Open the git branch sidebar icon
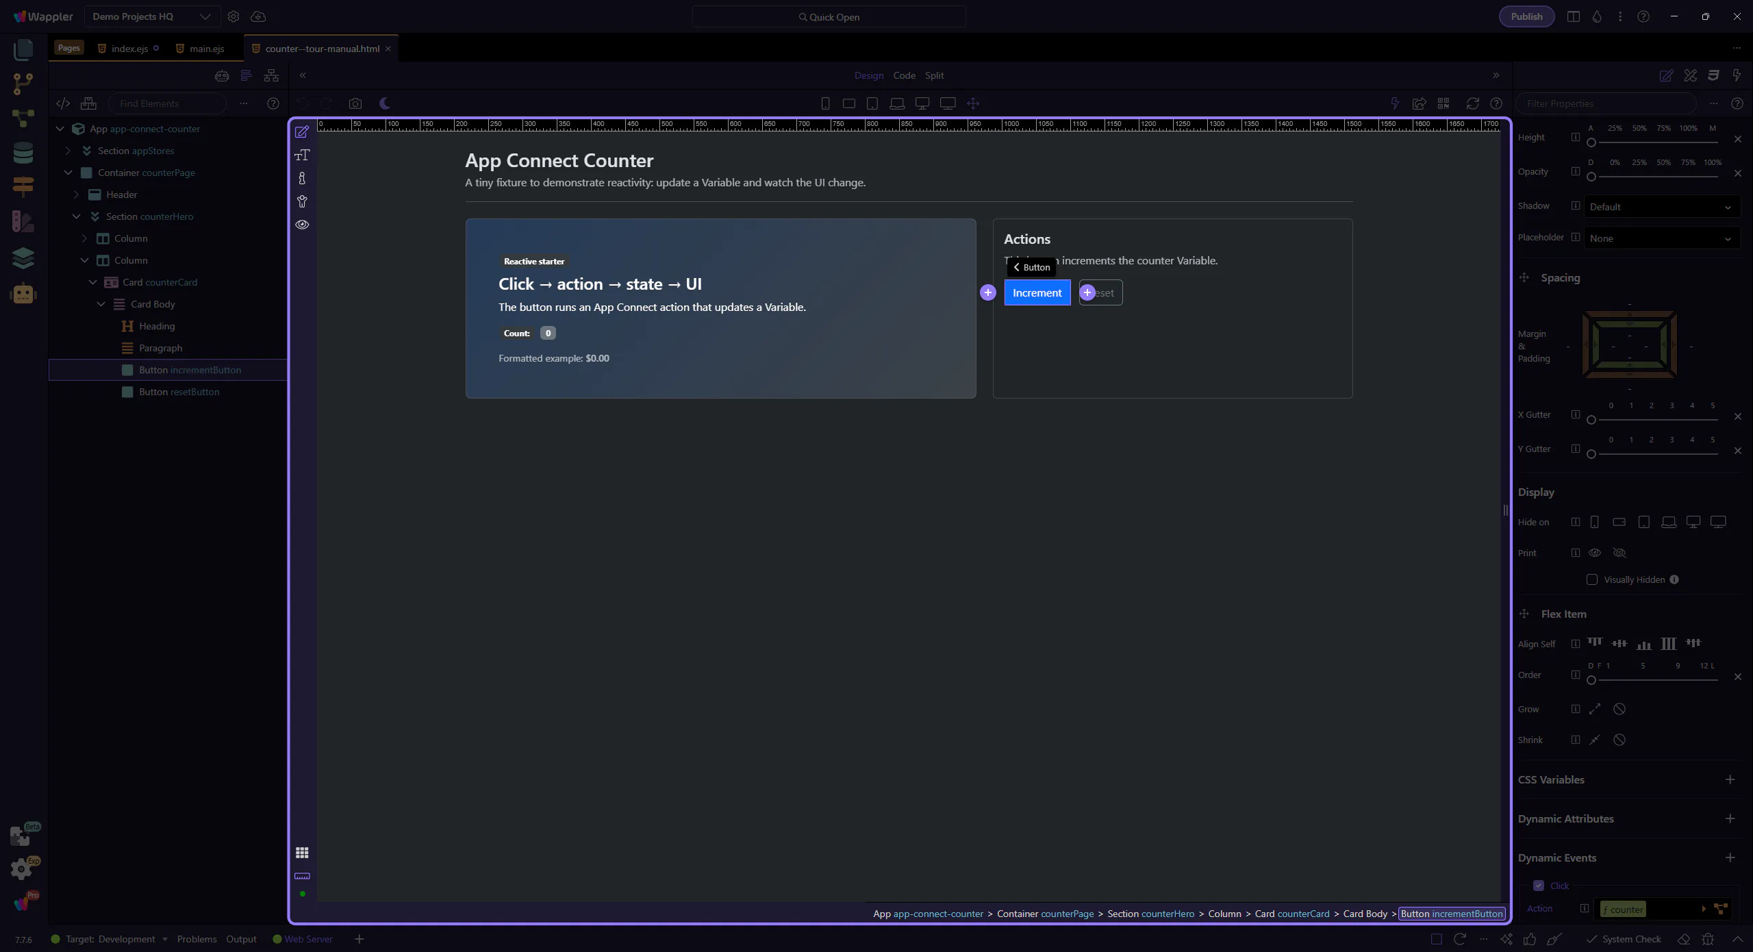This screenshot has height=952, width=1753. coord(23,84)
